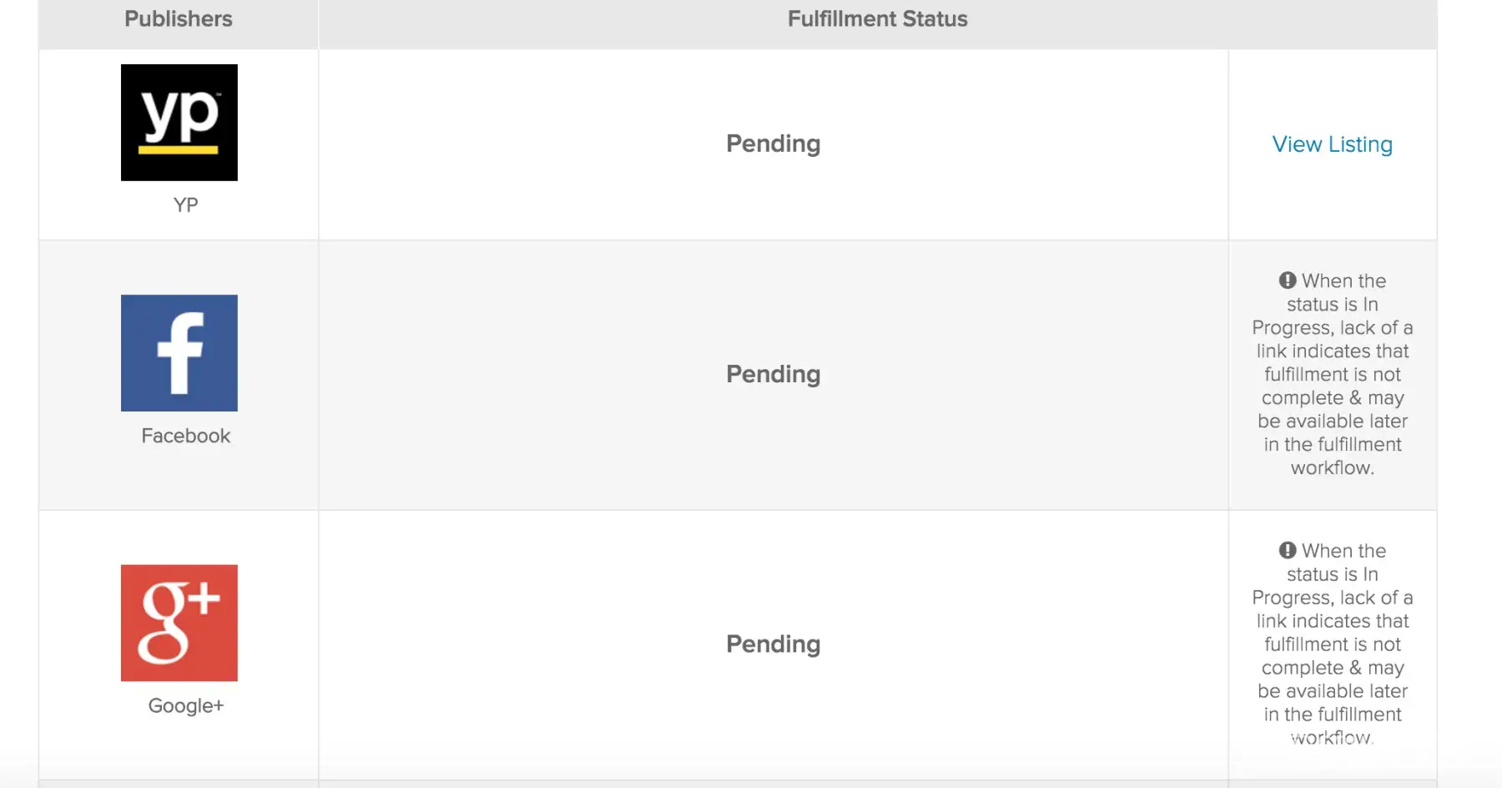
Task: Click the exclamation info icon in Google+ row
Action: coord(1288,550)
